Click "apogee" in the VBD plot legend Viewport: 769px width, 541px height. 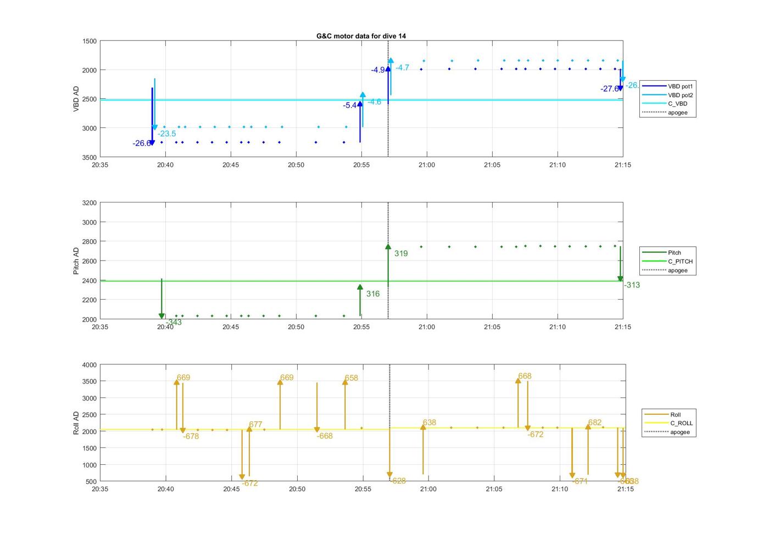tap(667, 112)
